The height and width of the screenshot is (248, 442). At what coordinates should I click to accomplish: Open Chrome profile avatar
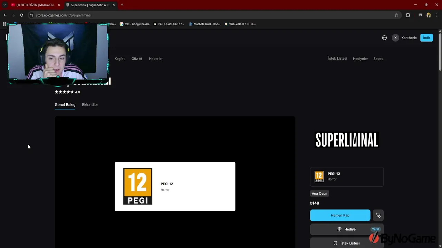click(x=429, y=15)
